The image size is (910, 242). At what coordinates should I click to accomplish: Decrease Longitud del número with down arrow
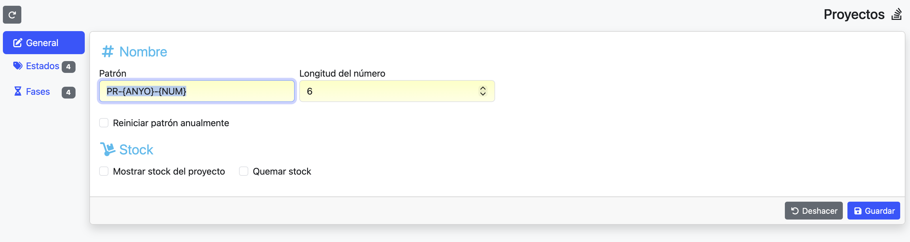483,94
